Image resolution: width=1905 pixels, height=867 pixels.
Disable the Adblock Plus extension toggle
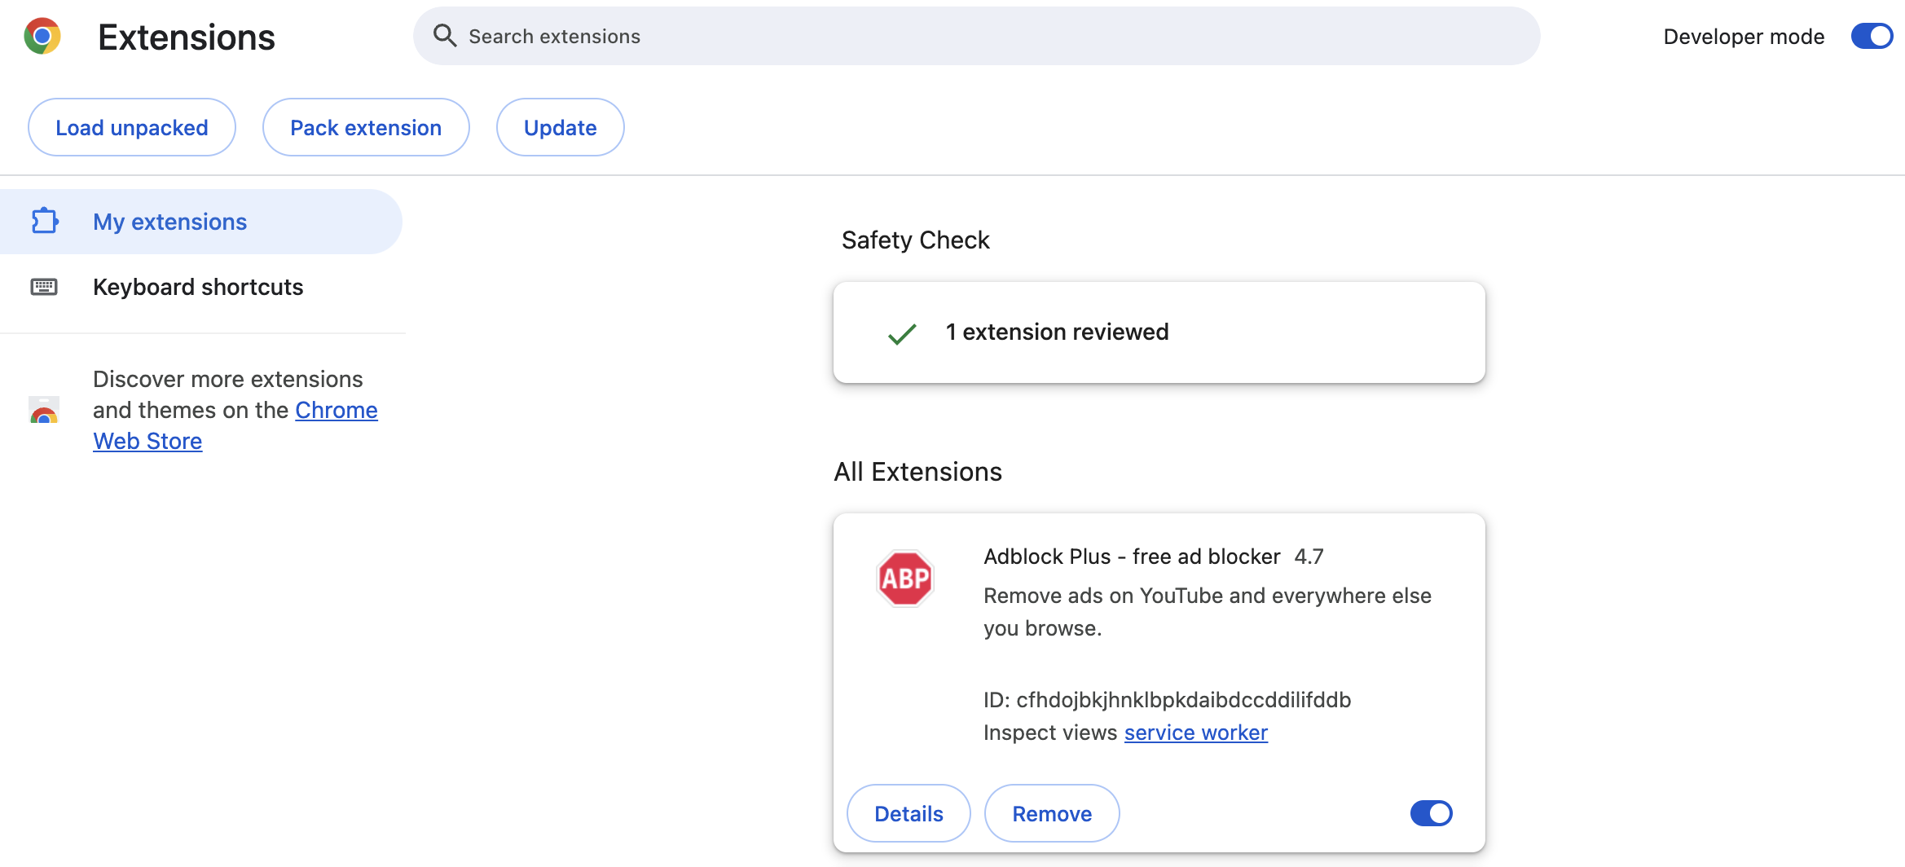(x=1431, y=813)
